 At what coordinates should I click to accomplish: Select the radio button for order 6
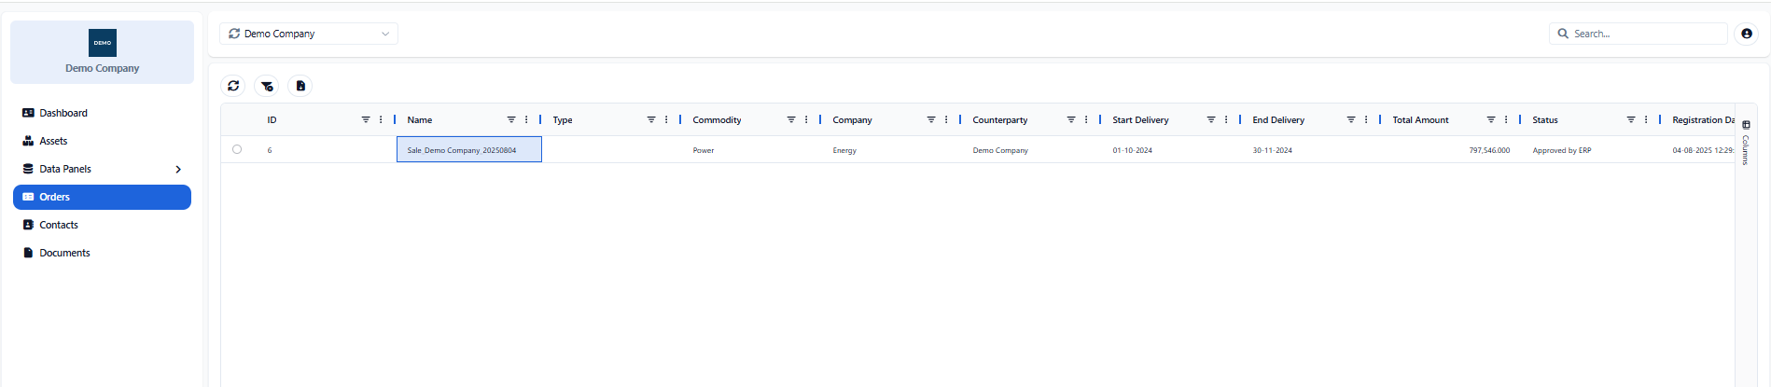pyautogui.click(x=237, y=149)
